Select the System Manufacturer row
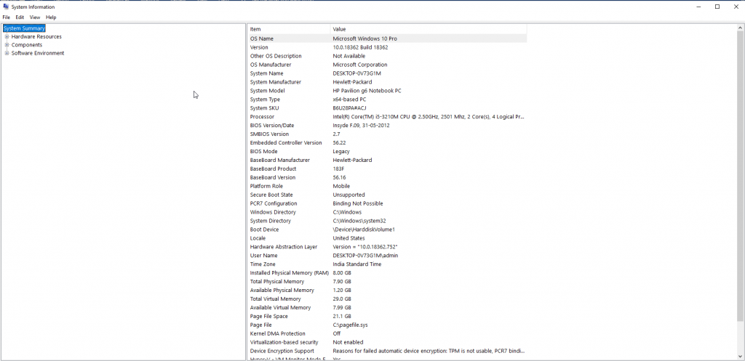The width and height of the screenshot is (745, 361). point(387,82)
